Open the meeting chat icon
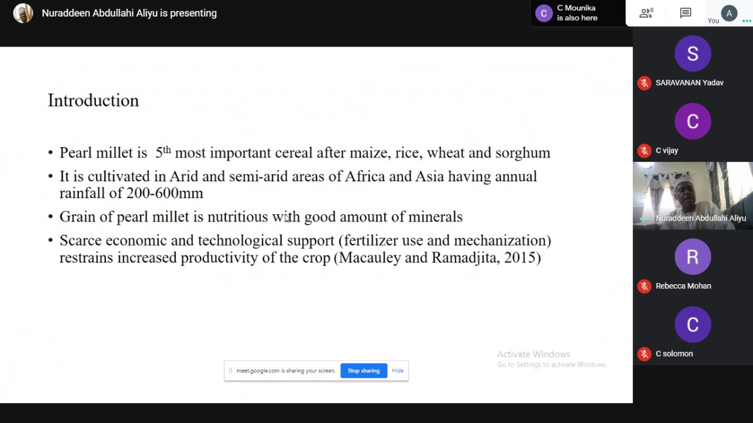This screenshot has width=753, height=423. [x=685, y=13]
